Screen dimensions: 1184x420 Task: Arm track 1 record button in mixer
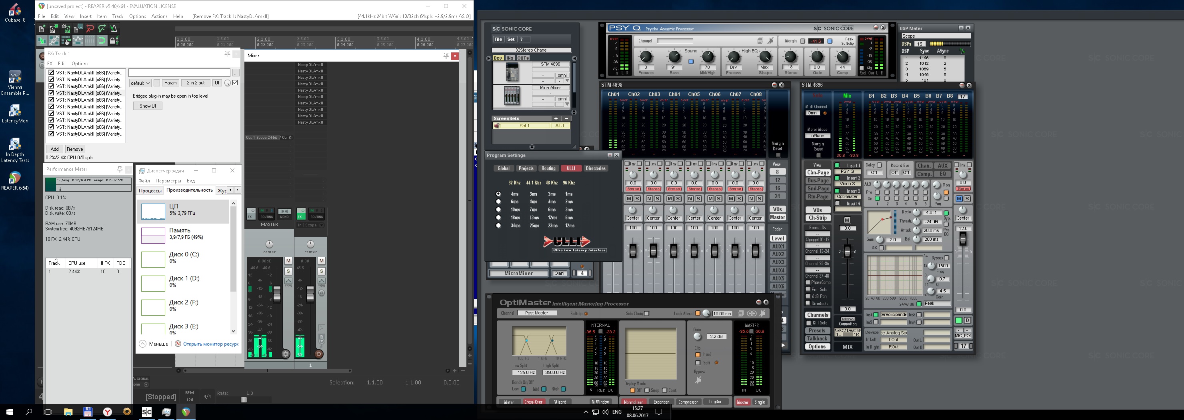click(x=318, y=354)
